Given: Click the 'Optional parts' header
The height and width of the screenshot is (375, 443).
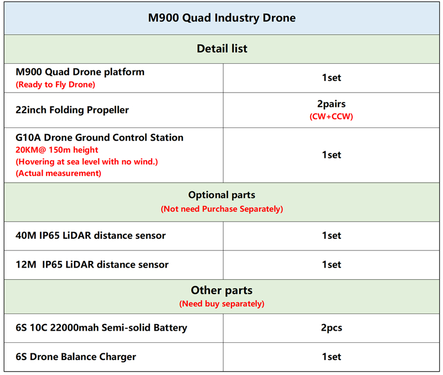Looking at the screenshot, I should (222, 195).
